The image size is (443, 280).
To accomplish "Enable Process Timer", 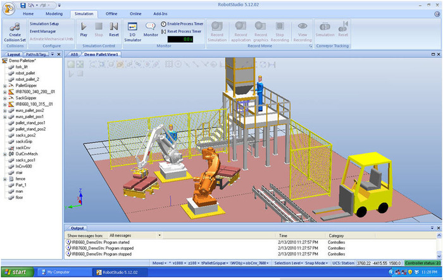I will [182, 24].
